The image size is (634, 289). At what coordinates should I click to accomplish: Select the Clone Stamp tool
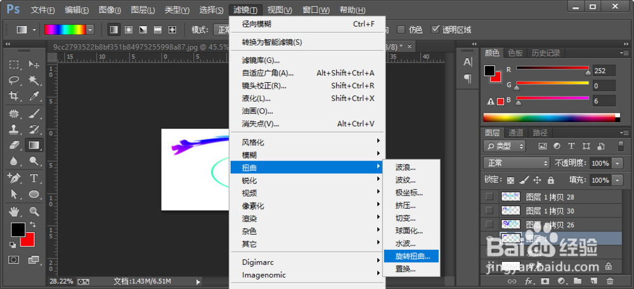[14, 130]
